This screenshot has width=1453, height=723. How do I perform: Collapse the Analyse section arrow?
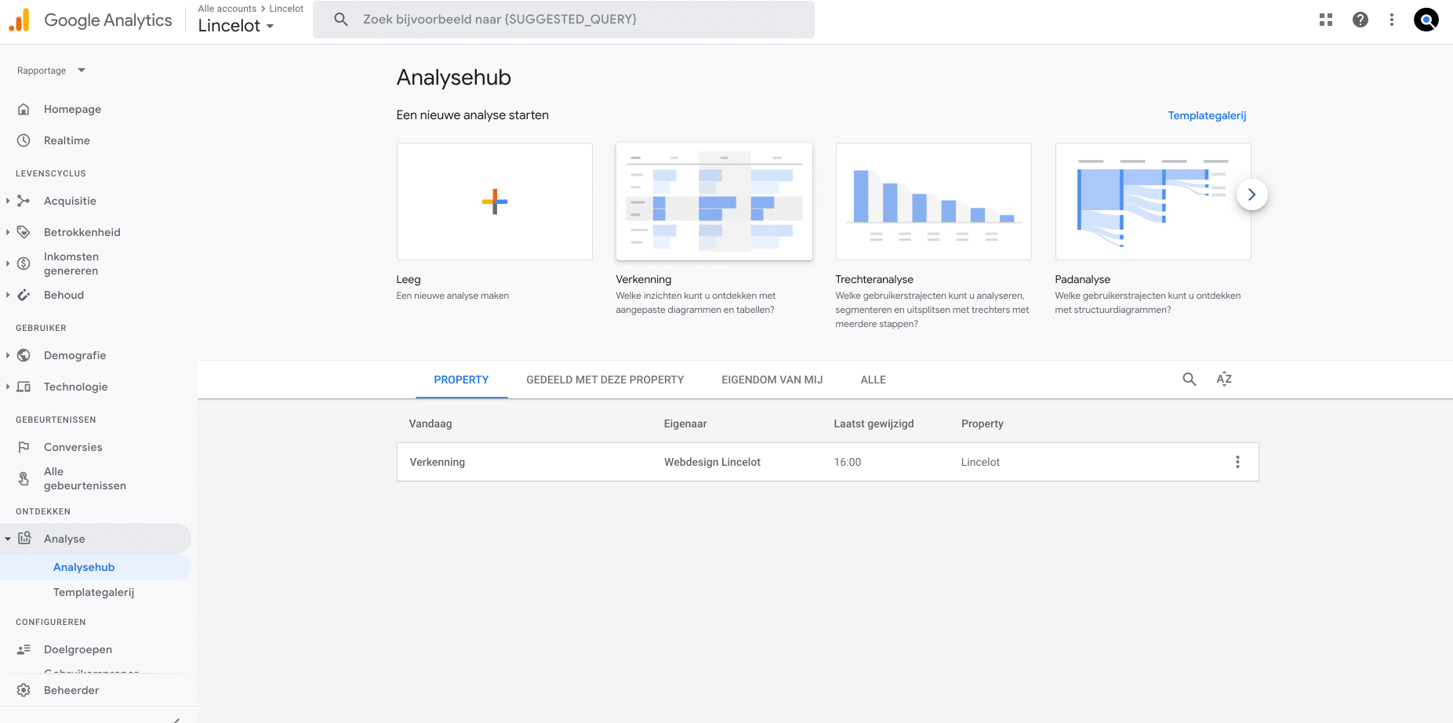[8, 539]
